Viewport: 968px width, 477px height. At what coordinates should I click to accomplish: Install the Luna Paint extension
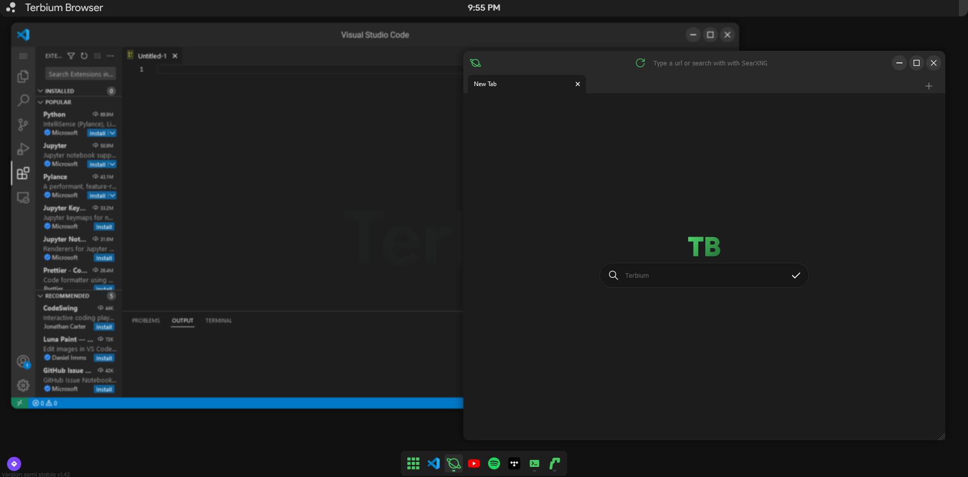point(104,358)
